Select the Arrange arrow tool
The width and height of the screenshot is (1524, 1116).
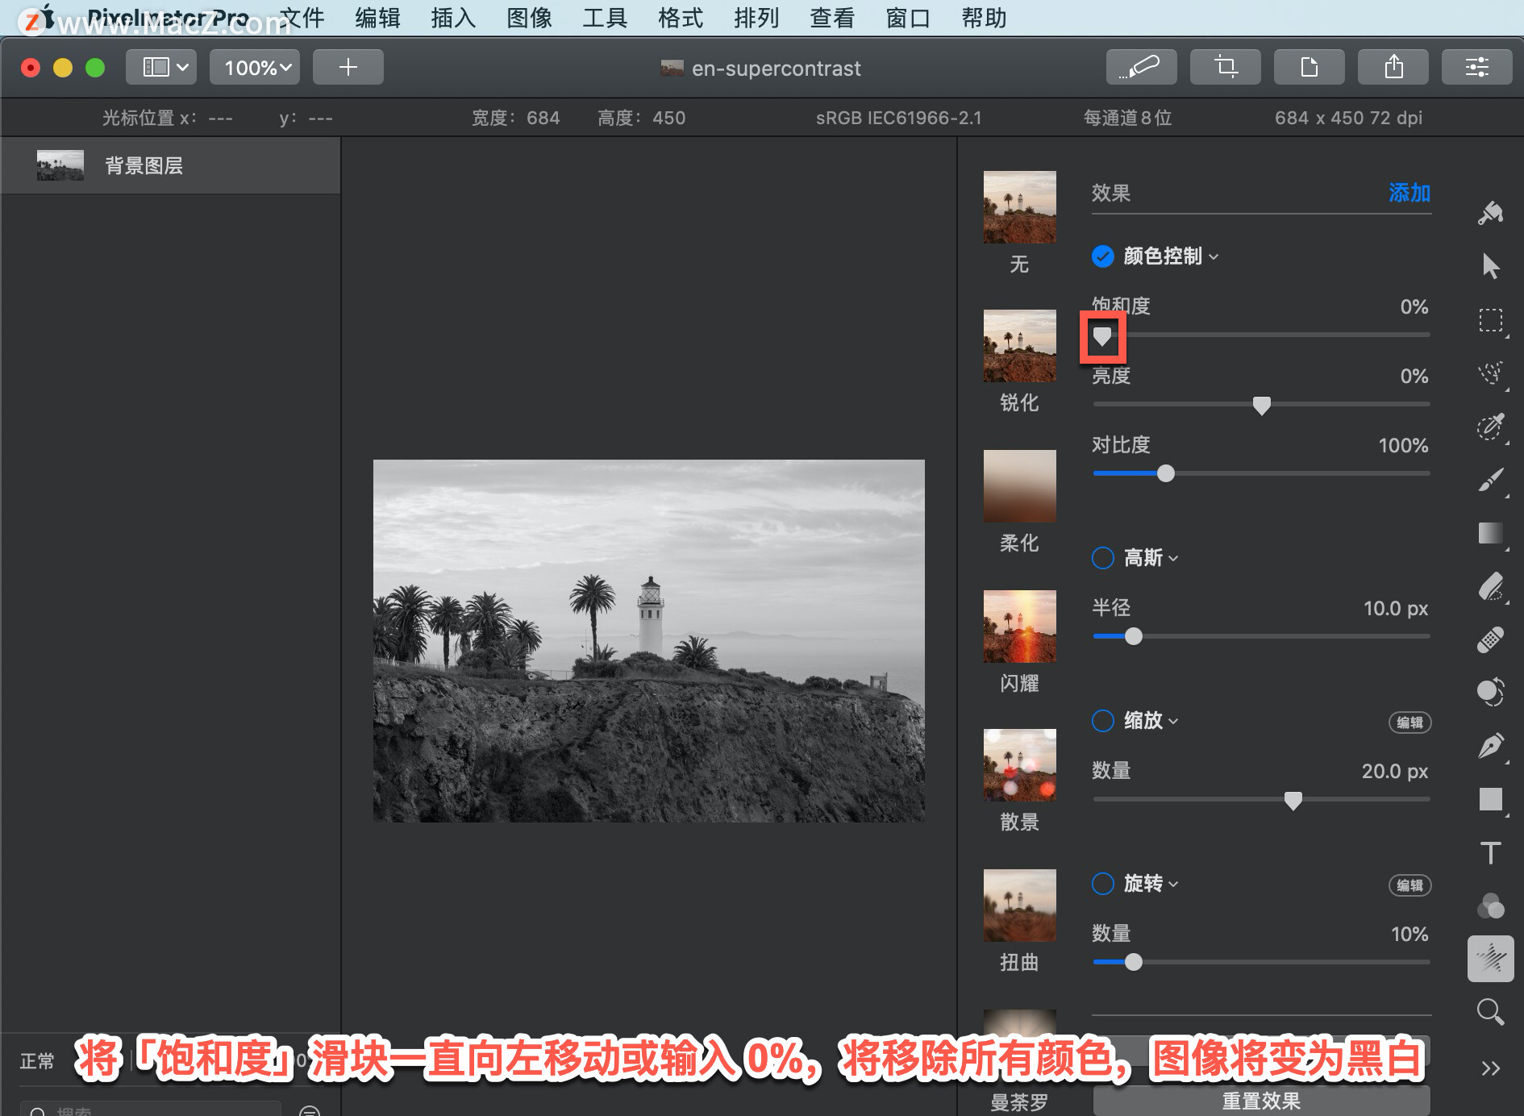point(1490,266)
